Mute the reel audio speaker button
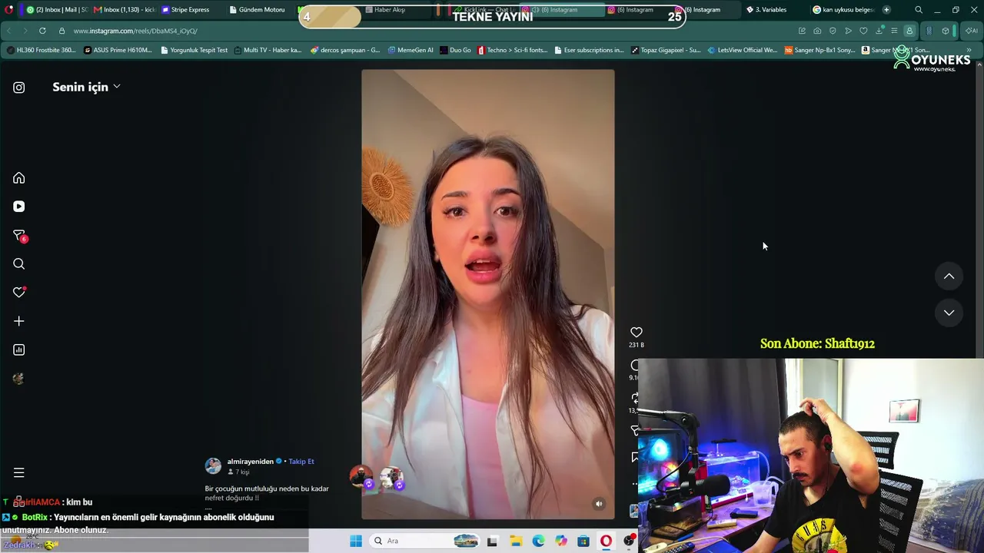 pos(599,504)
